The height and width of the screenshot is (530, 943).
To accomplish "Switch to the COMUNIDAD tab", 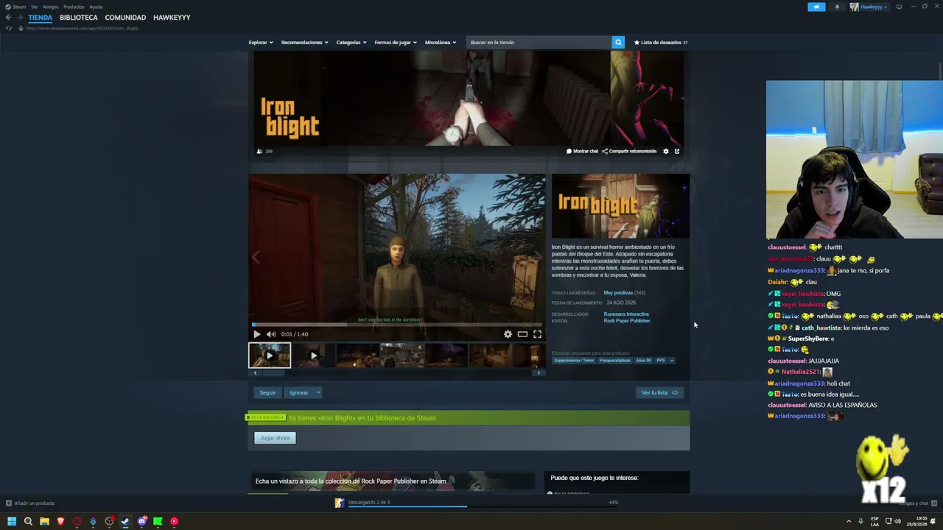I will click(x=125, y=18).
